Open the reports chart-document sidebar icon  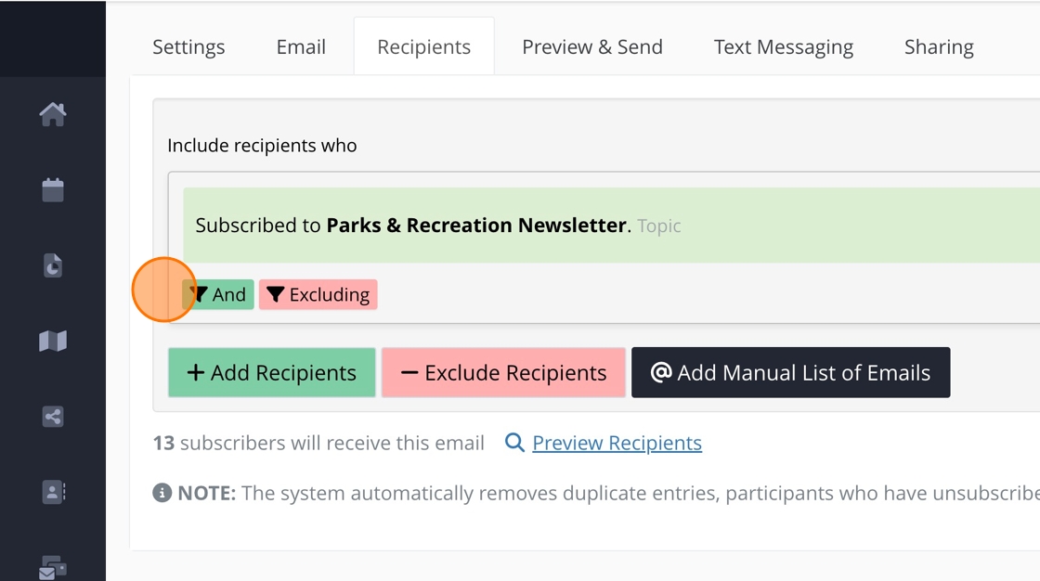53,266
